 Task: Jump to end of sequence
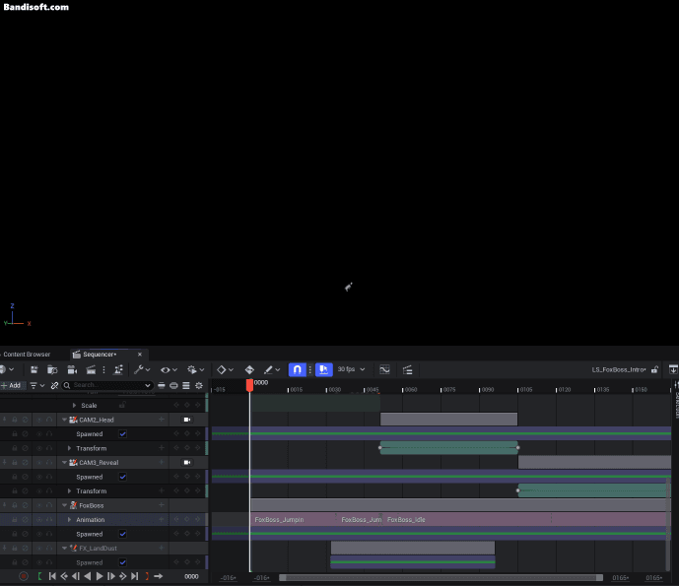click(135, 576)
